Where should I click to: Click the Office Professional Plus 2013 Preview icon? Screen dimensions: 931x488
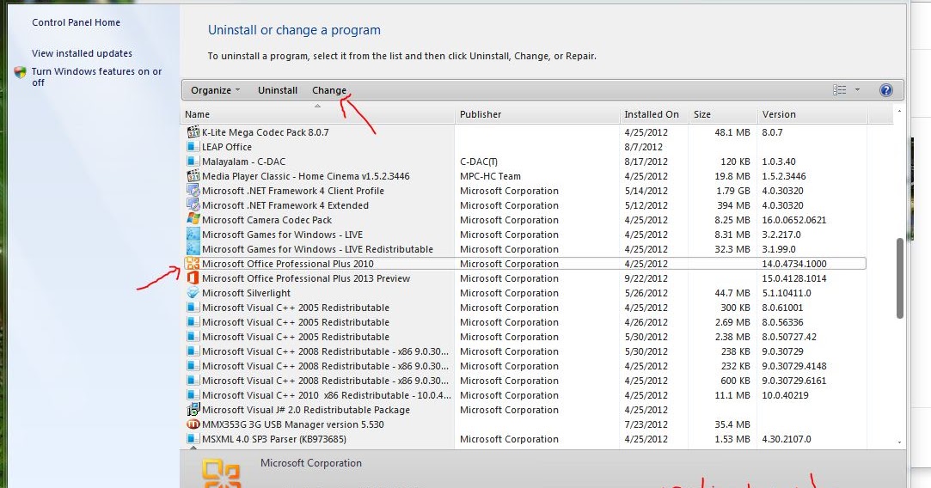[x=193, y=278]
